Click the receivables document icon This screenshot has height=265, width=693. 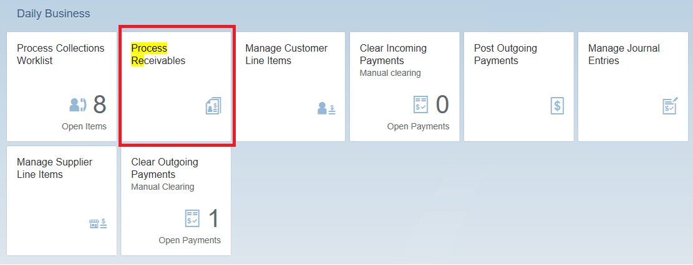213,106
